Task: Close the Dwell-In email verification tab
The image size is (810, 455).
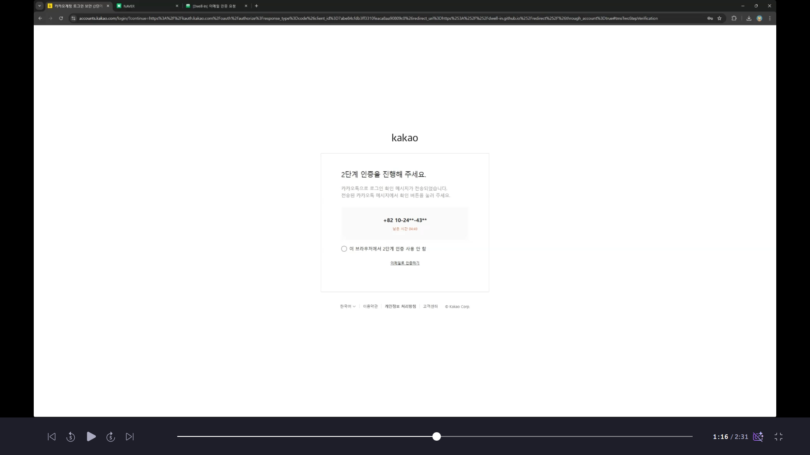Action: coord(246,6)
